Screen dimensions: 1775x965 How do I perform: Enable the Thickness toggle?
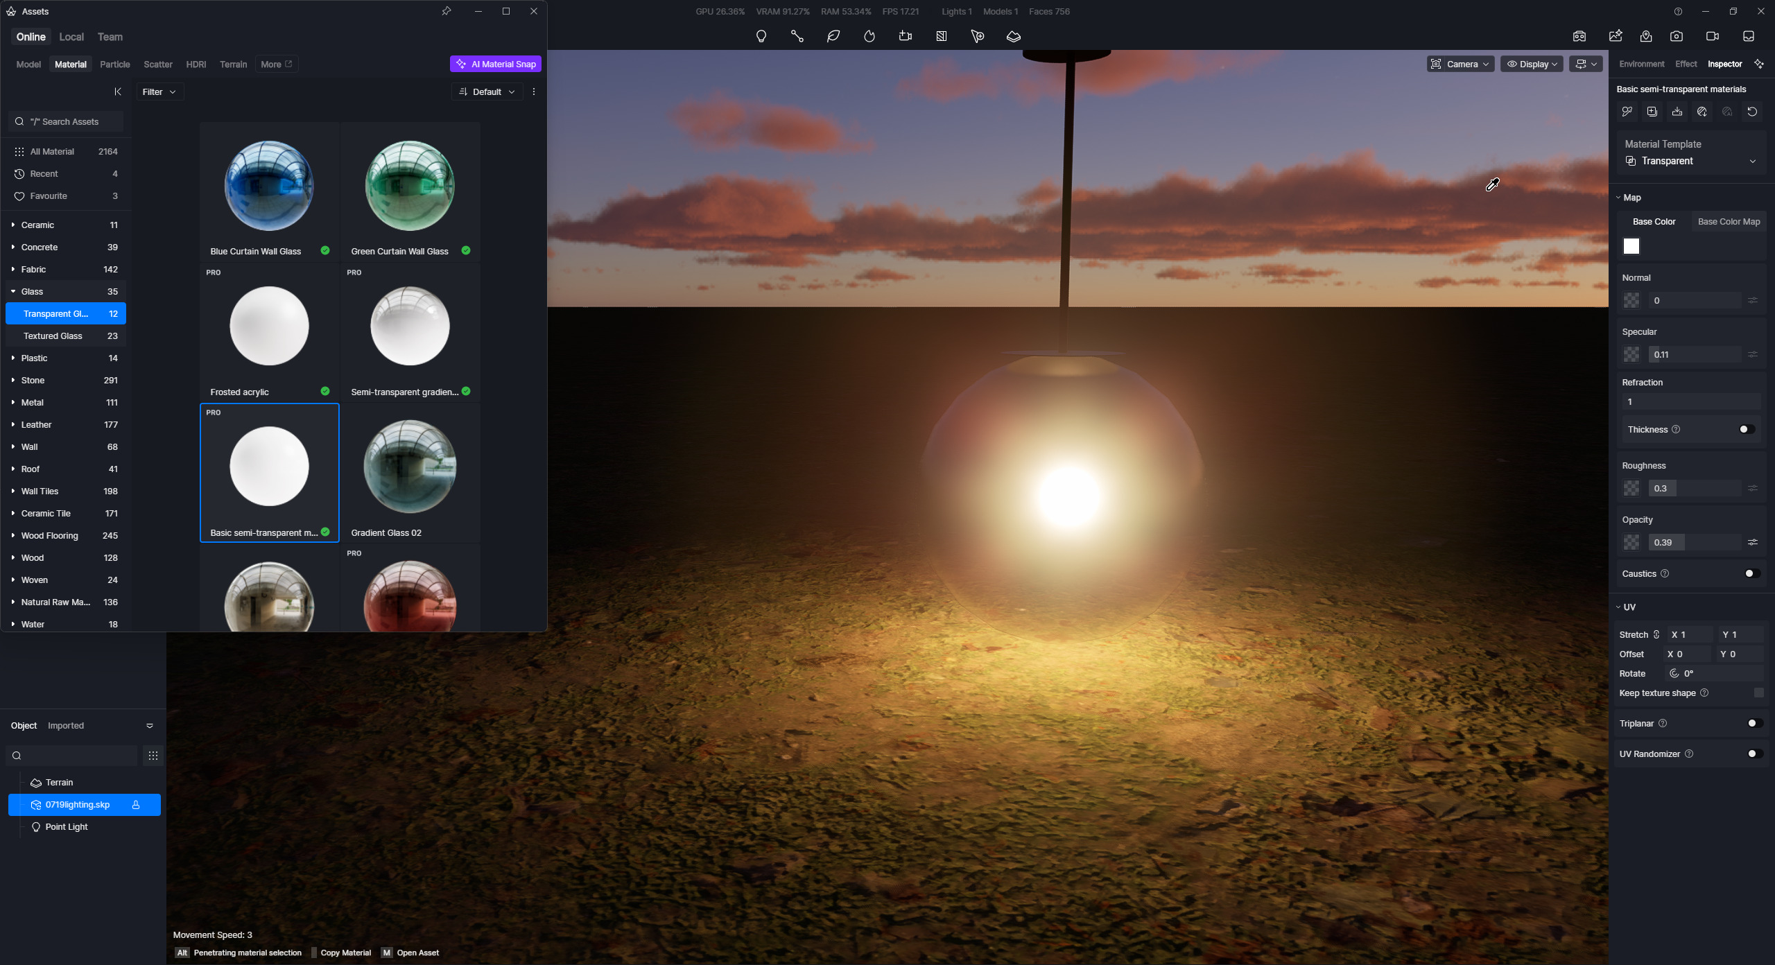pyautogui.click(x=1747, y=429)
